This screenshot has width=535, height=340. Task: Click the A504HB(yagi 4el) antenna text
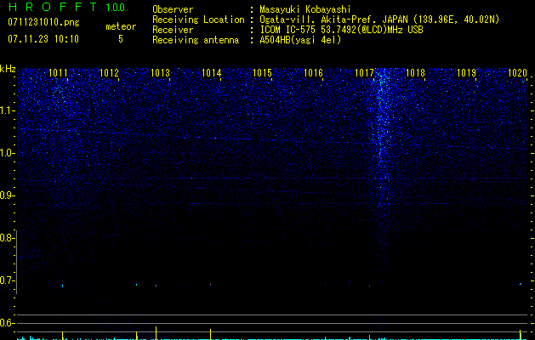coord(300,40)
